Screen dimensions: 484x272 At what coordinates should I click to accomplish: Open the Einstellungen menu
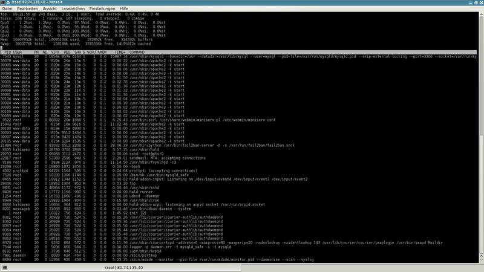(102, 8)
